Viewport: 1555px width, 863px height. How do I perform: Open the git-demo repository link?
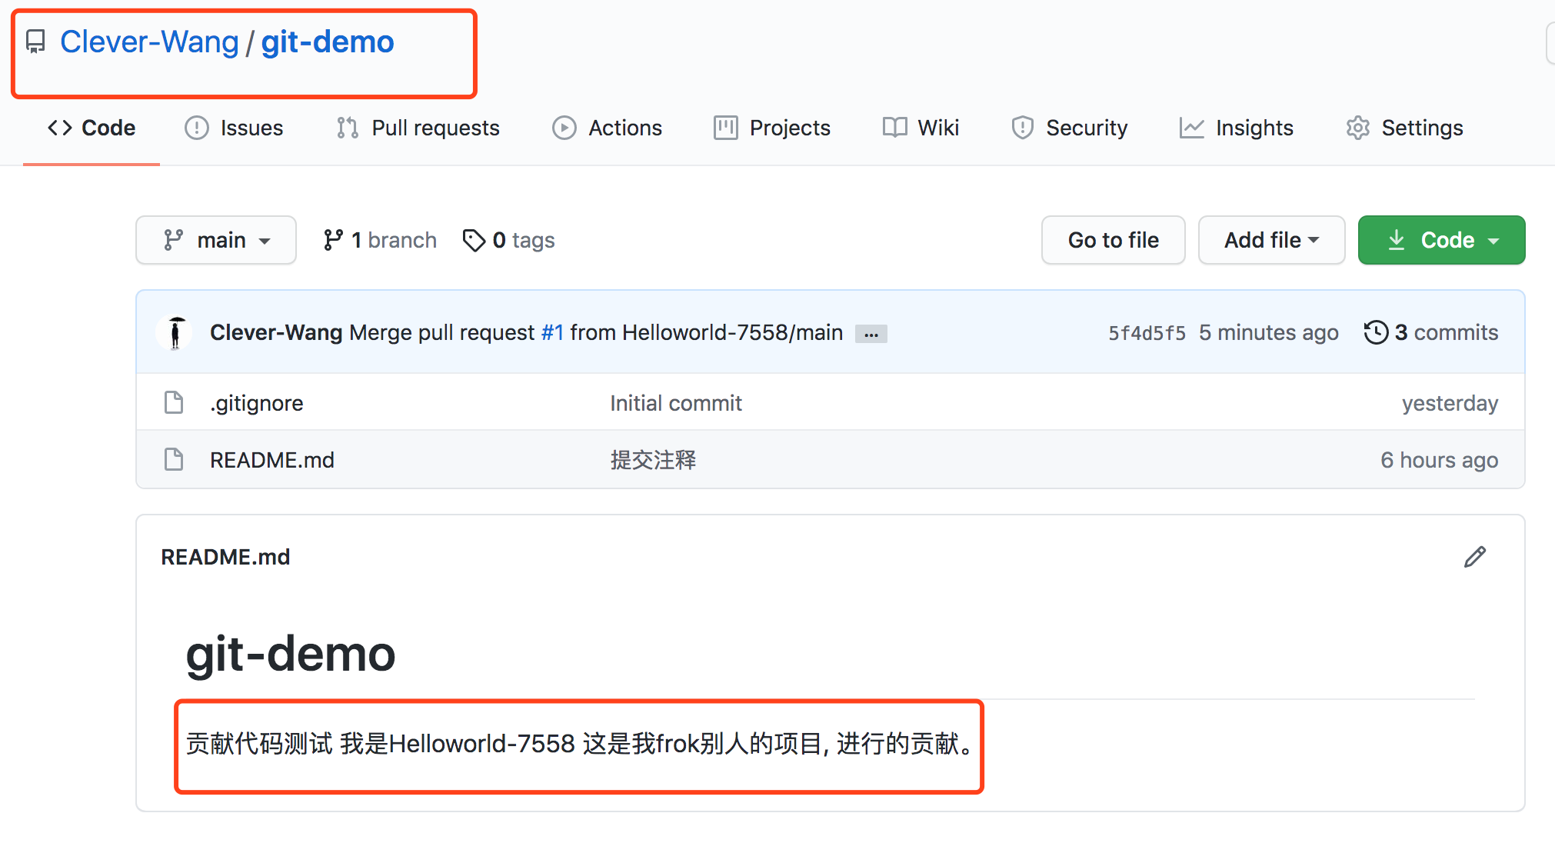328,42
